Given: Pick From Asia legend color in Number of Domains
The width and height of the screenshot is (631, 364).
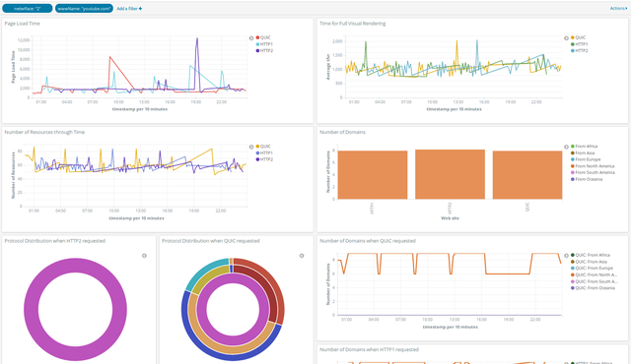Looking at the screenshot, I should point(573,152).
